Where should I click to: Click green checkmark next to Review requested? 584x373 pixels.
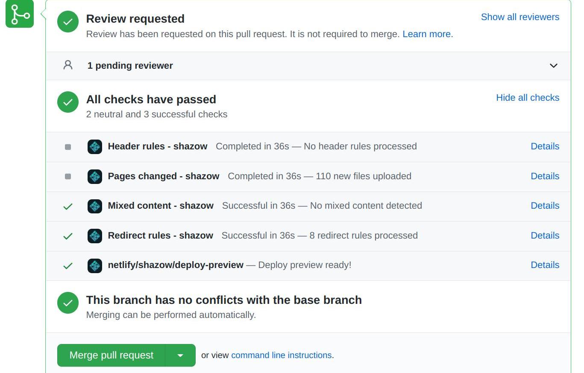[68, 22]
